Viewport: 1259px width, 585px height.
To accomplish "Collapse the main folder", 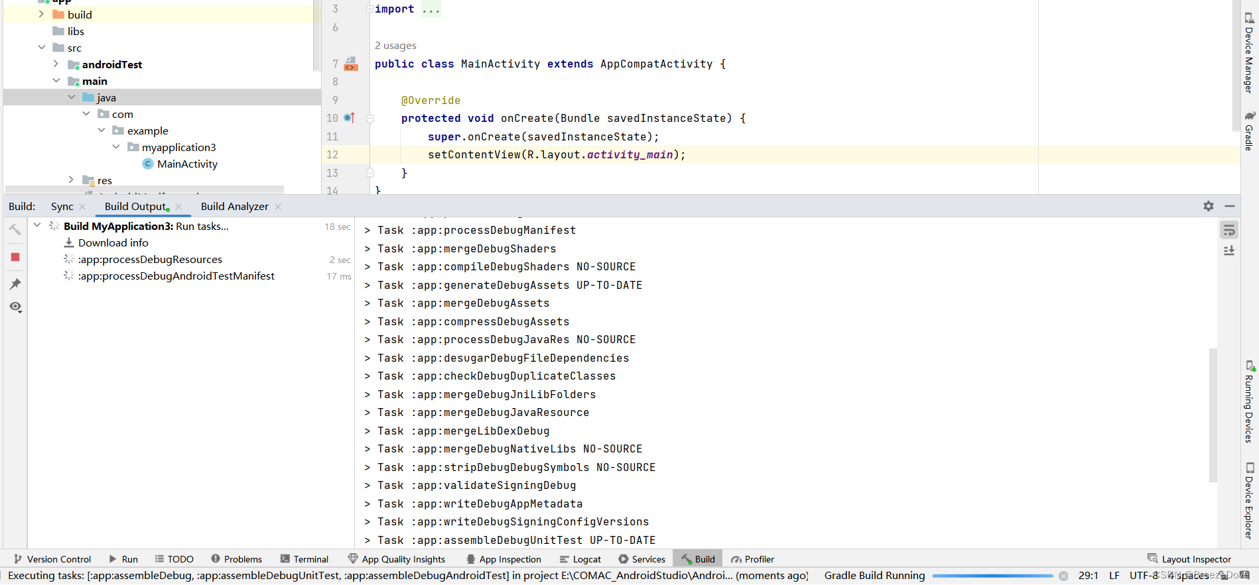I will [56, 80].
